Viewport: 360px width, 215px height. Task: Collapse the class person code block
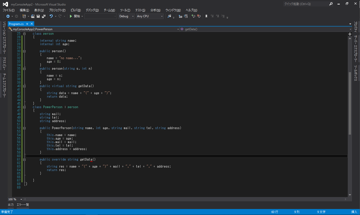coord(24,34)
